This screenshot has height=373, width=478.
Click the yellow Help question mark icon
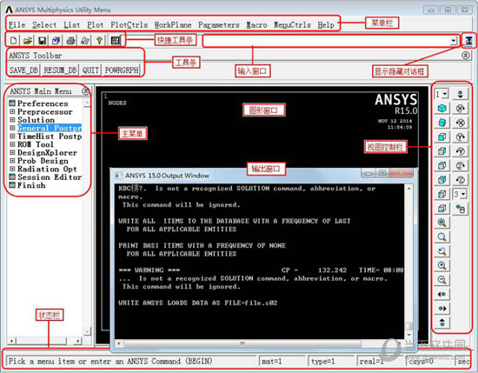tap(99, 40)
